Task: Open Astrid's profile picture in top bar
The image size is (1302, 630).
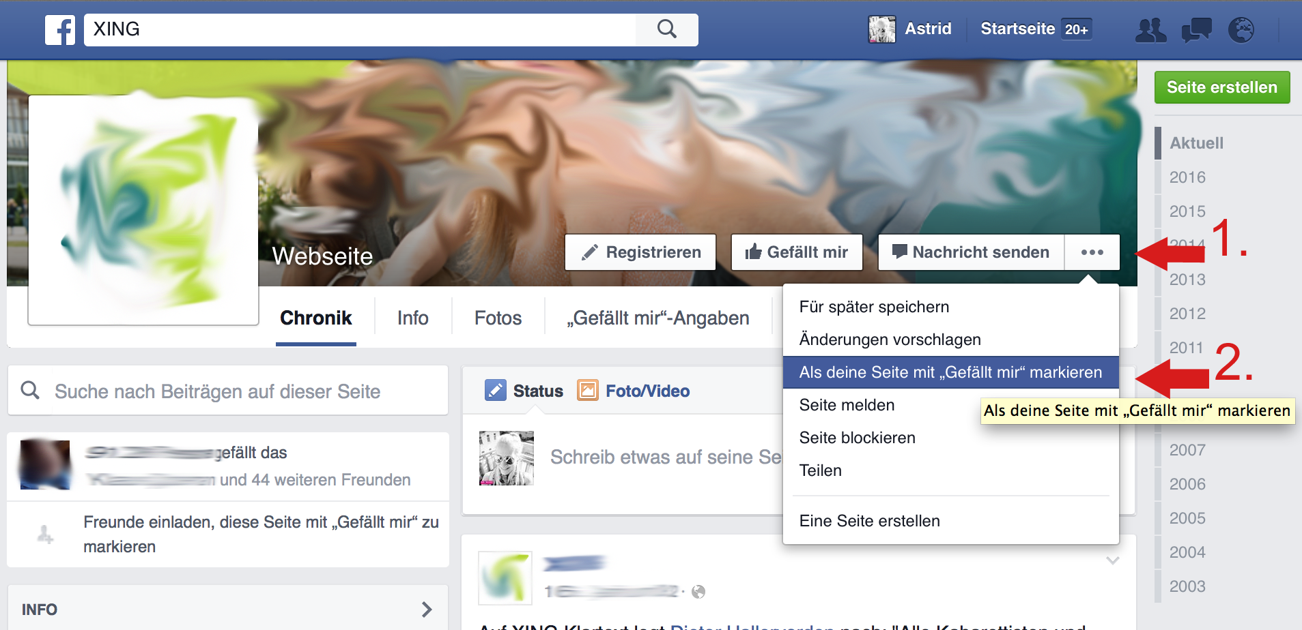Action: point(881,29)
